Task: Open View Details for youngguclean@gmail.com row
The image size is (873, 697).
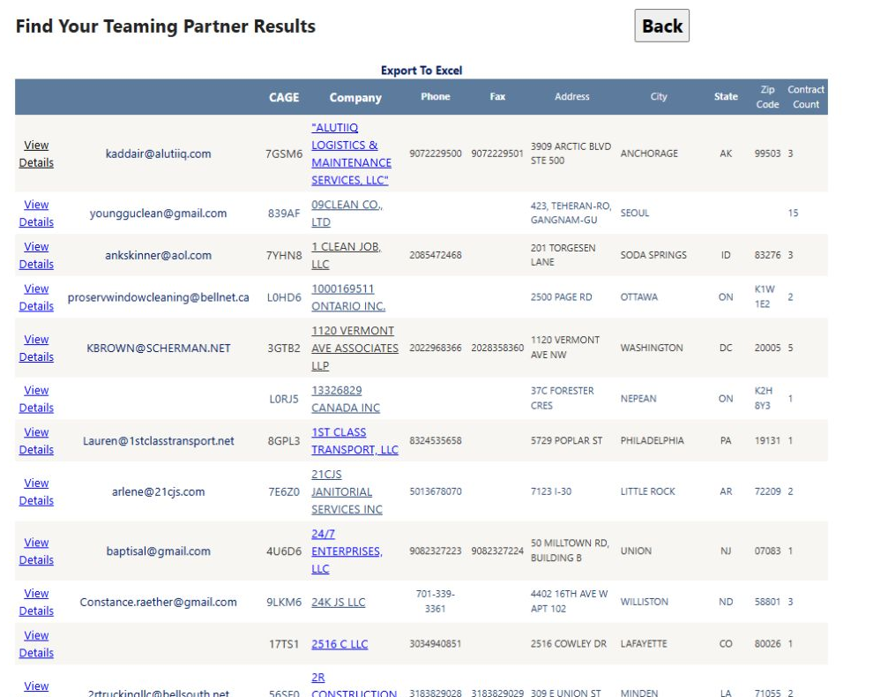Action: coord(36,213)
